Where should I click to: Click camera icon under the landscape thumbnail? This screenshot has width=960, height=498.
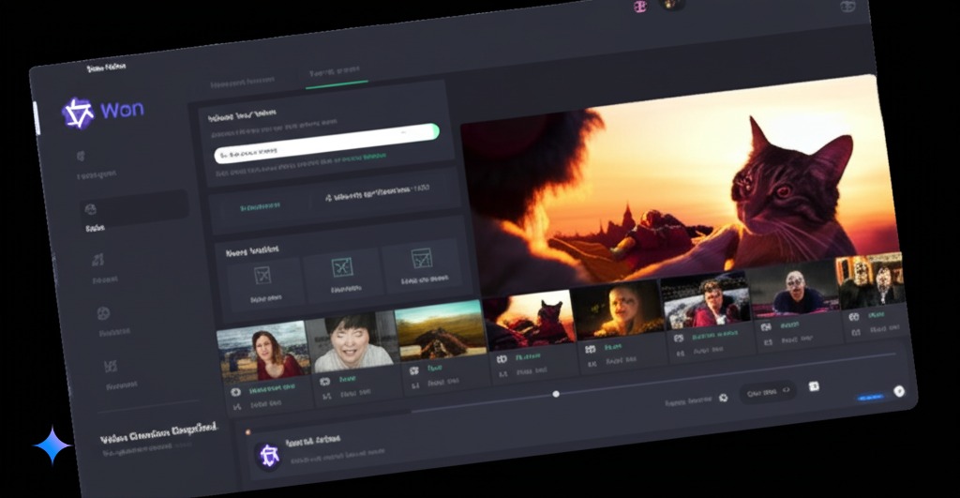[413, 370]
